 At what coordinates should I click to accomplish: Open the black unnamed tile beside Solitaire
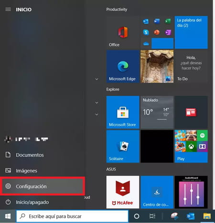click(x=157, y=146)
